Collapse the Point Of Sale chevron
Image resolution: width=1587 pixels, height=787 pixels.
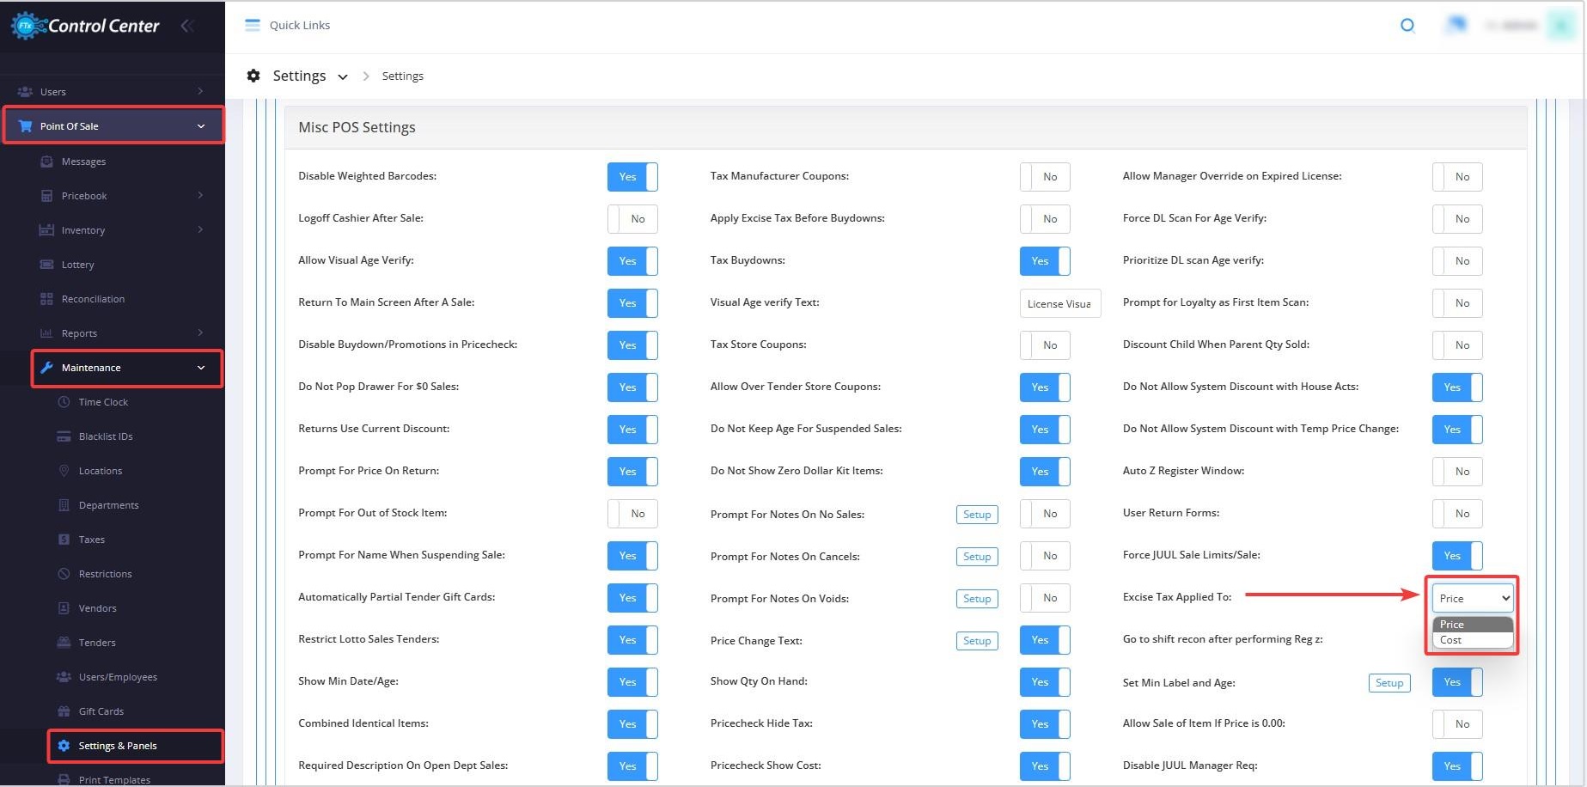pos(201,126)
